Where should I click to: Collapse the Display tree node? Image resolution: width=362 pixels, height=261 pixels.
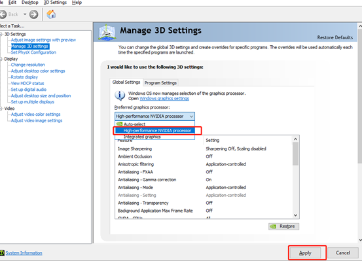(1, 59)
